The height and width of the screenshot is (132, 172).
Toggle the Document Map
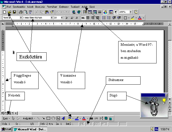pyautogui.click(x=111, y=12)
